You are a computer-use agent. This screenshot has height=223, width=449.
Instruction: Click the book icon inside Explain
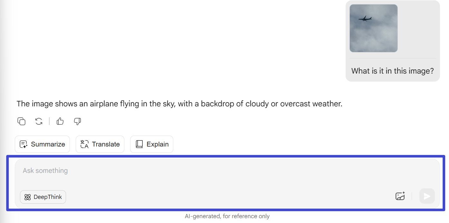tap(139, 144)
